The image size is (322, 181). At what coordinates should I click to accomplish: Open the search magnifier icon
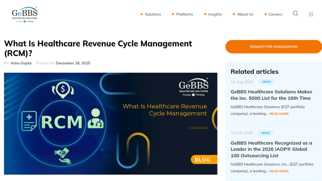pyautogui.click(x=295, y=14)
